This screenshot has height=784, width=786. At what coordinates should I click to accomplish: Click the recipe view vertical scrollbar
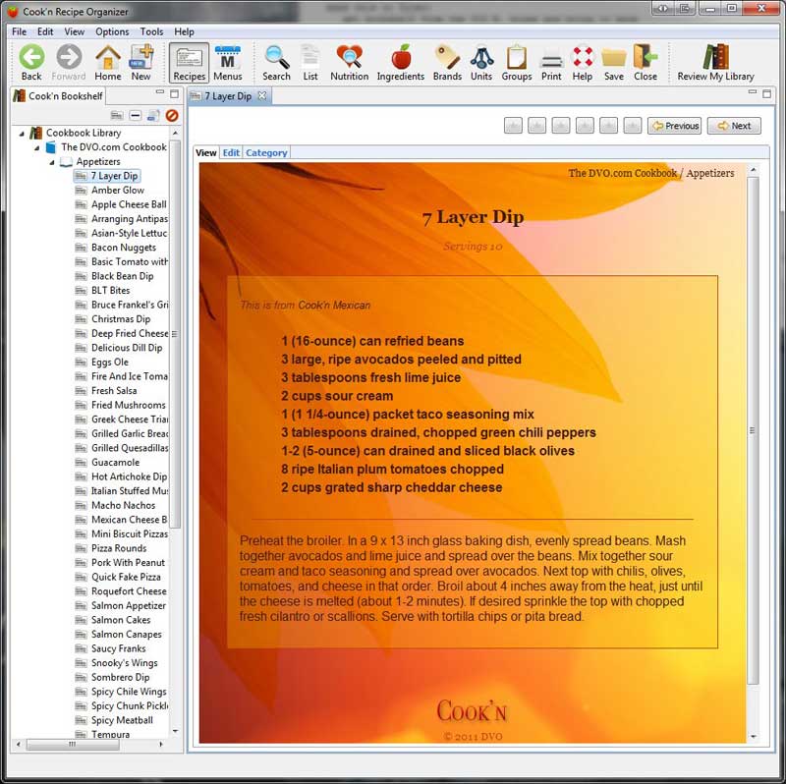[753, 430]
